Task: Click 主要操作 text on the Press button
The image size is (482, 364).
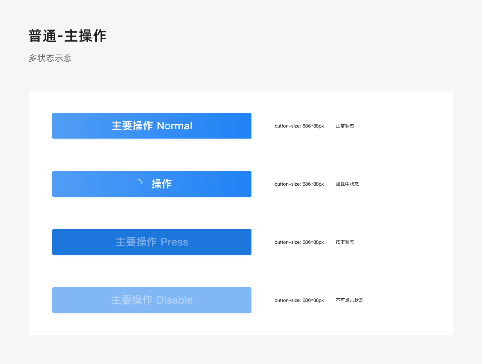Action: point(136,242)
